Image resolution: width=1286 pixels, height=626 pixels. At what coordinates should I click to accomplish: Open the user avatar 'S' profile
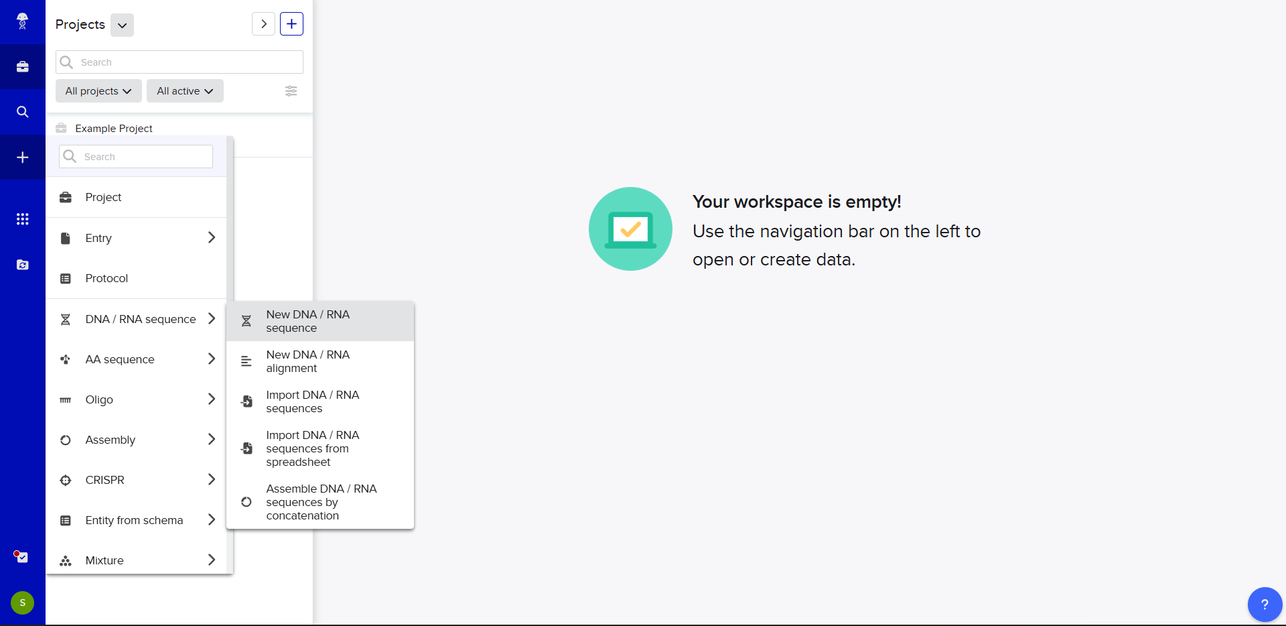pos(22,603)
